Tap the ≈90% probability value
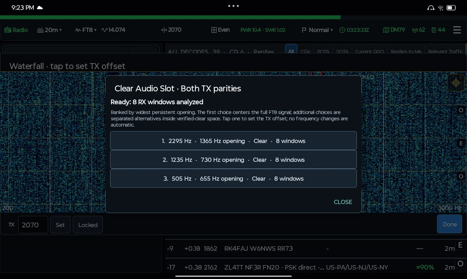This screenshot has width=467, height=279. click(x=425, y=267)
